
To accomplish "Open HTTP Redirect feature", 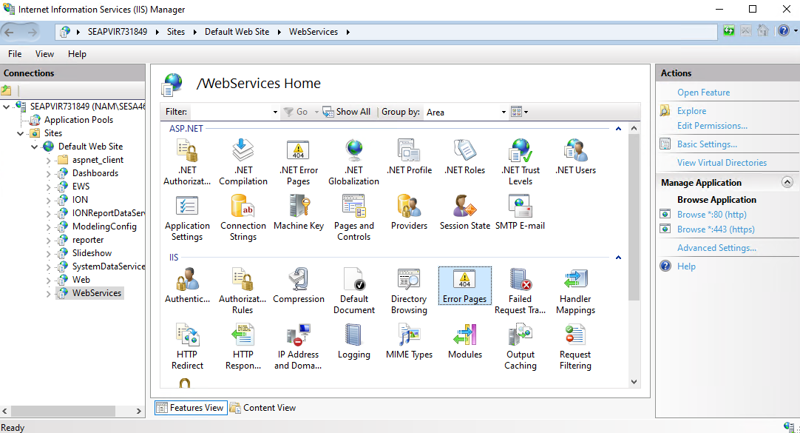I will (187, 346).
